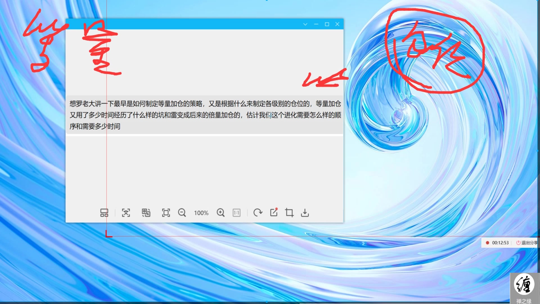Click the translate image icon
Image resolution: width=540 pixels, height=304 pixels.
tap(146, 213)
